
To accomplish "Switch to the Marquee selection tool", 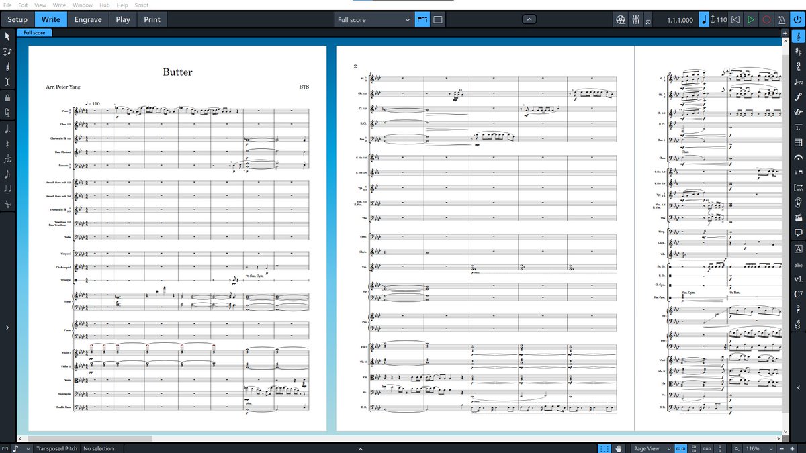I will [604, 448].
